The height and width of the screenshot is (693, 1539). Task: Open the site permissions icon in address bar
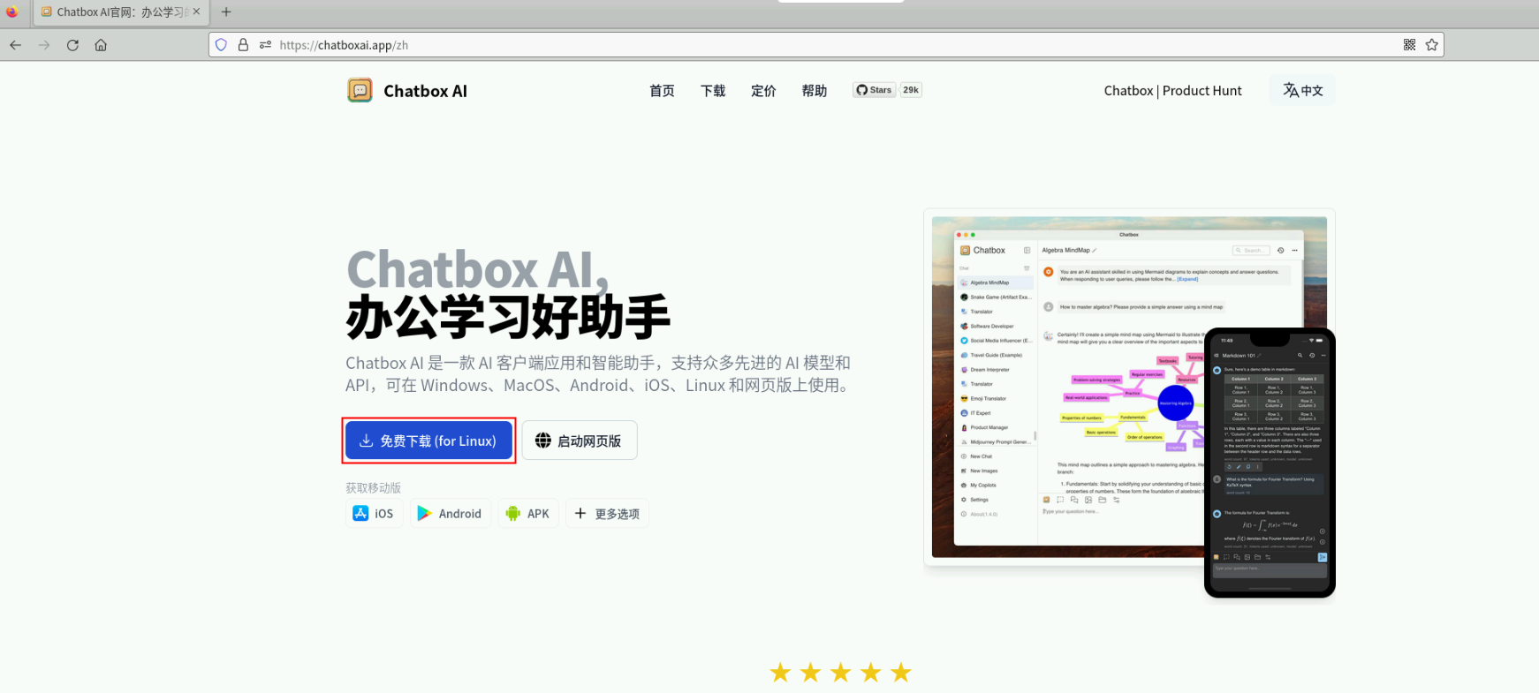pyautogui.click(x=265, y=45)
